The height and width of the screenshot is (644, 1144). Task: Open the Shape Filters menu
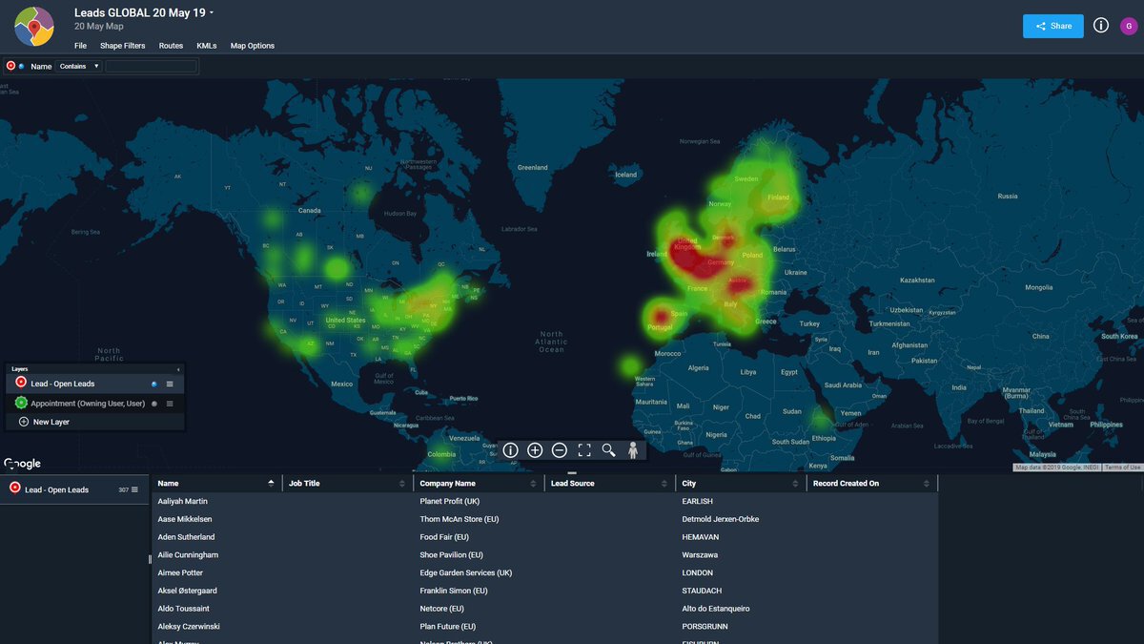click(x=122, y=46)
